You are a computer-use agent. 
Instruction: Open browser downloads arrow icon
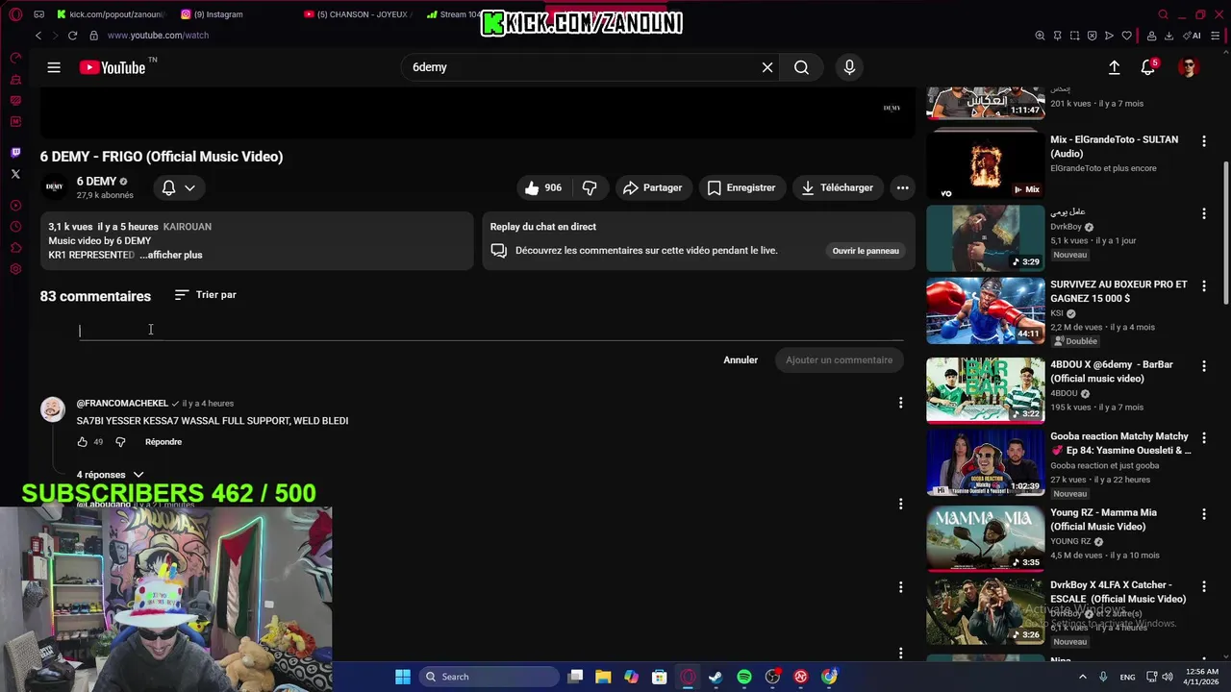(1168, 36)
